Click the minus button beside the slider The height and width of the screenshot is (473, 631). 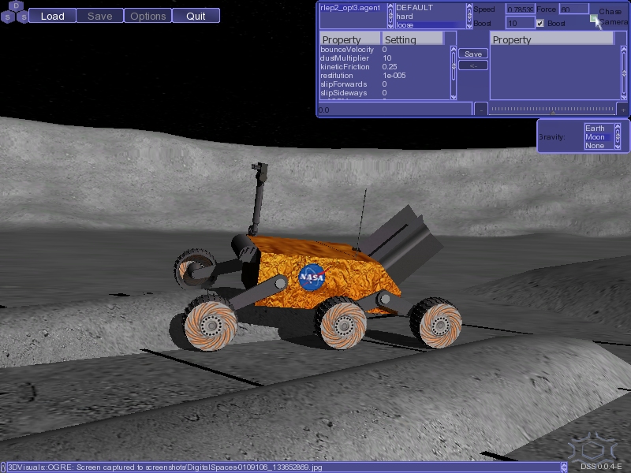pyautogui.click(x=481, y=110)
